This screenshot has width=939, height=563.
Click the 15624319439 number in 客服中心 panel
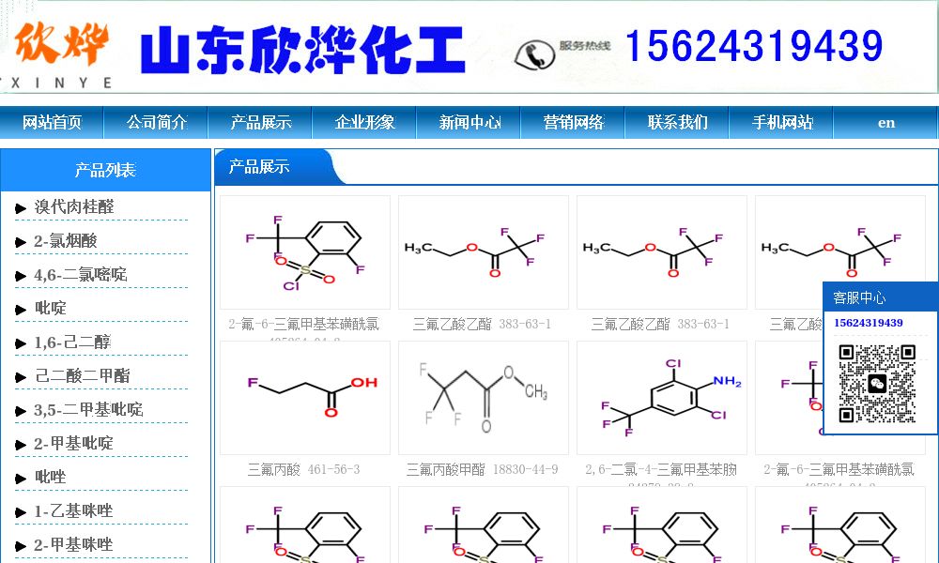[x=869, y=323]
